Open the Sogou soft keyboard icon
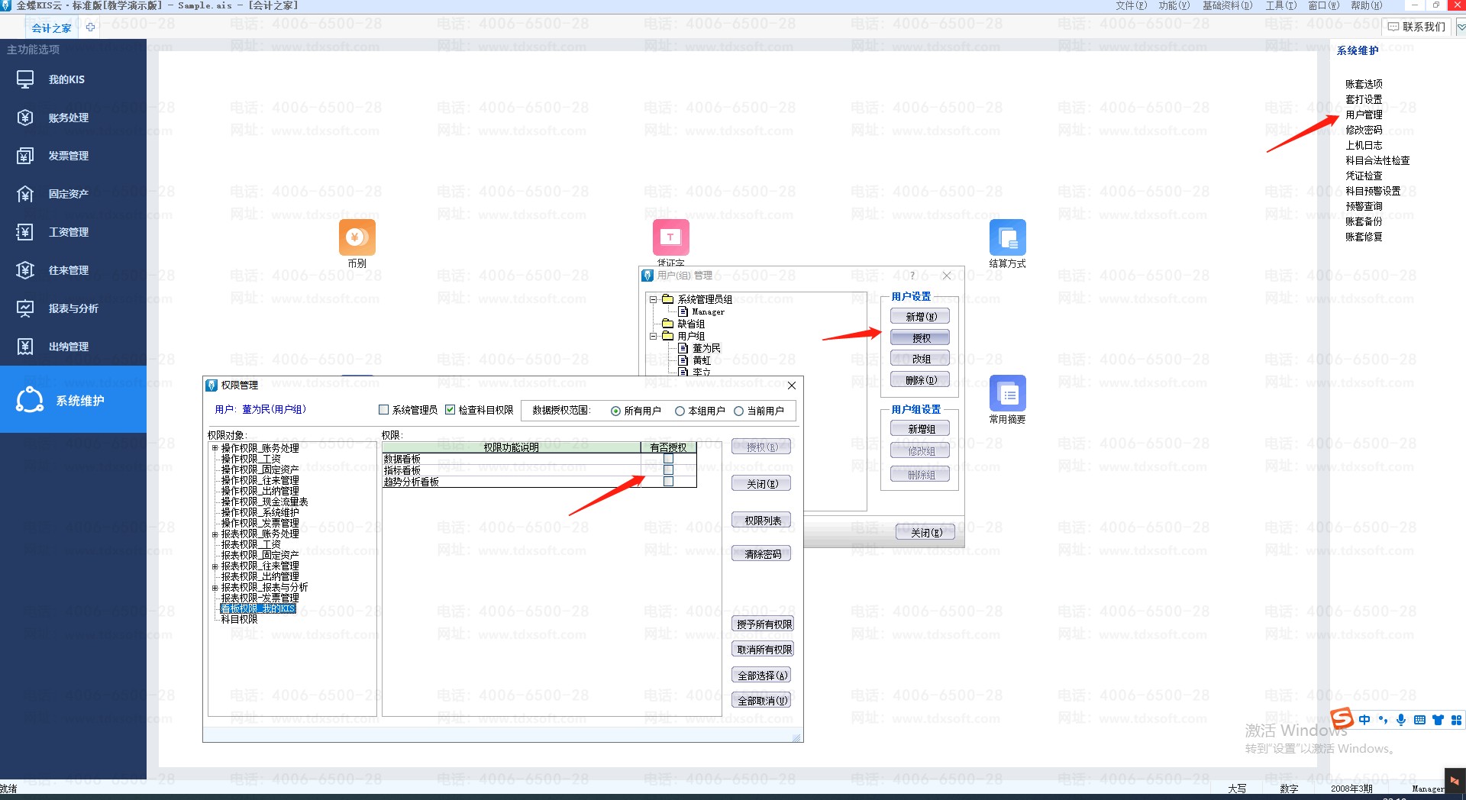1466x800 pixels. pyautogui.click(x=1419, y=720)
